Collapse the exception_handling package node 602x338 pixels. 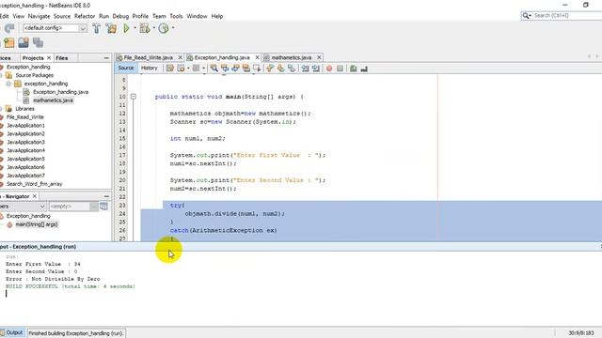[x=8, y=84]
